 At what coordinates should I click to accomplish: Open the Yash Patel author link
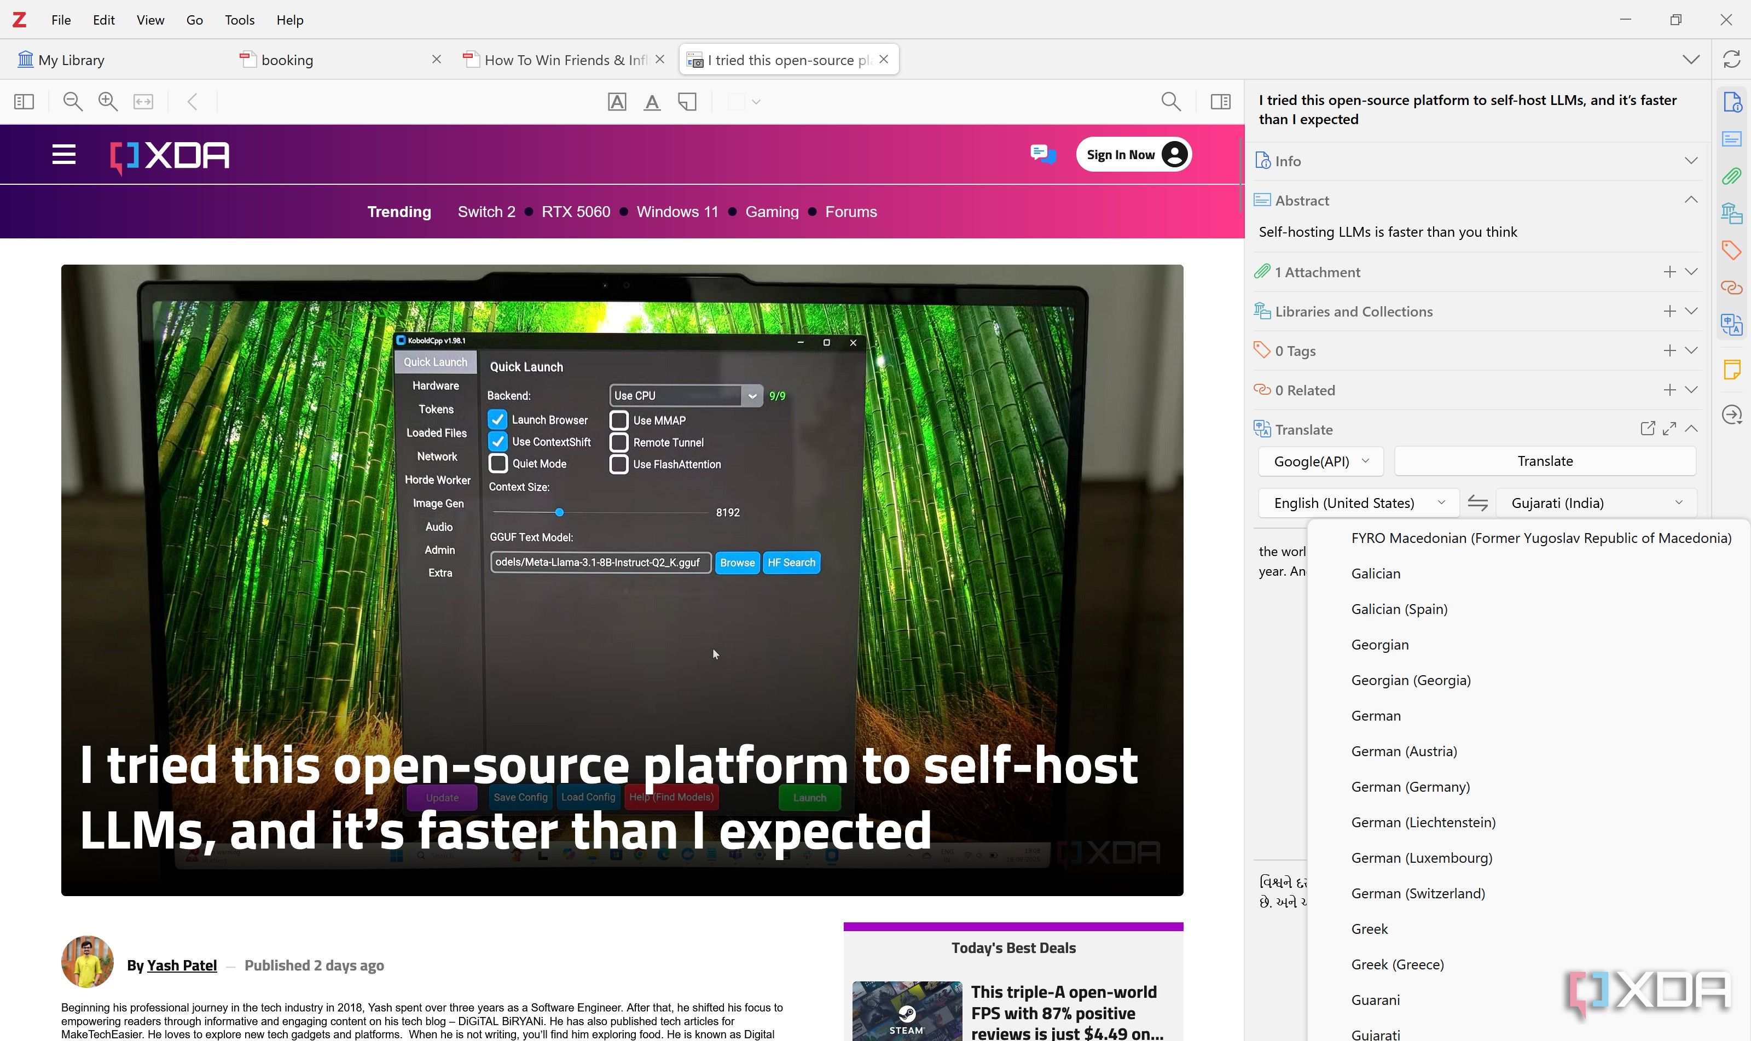point(181,965)
